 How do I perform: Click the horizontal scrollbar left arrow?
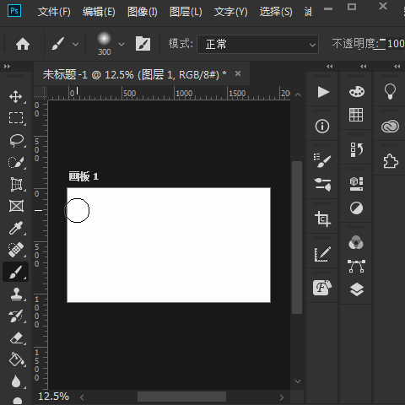tap(82, 397)
